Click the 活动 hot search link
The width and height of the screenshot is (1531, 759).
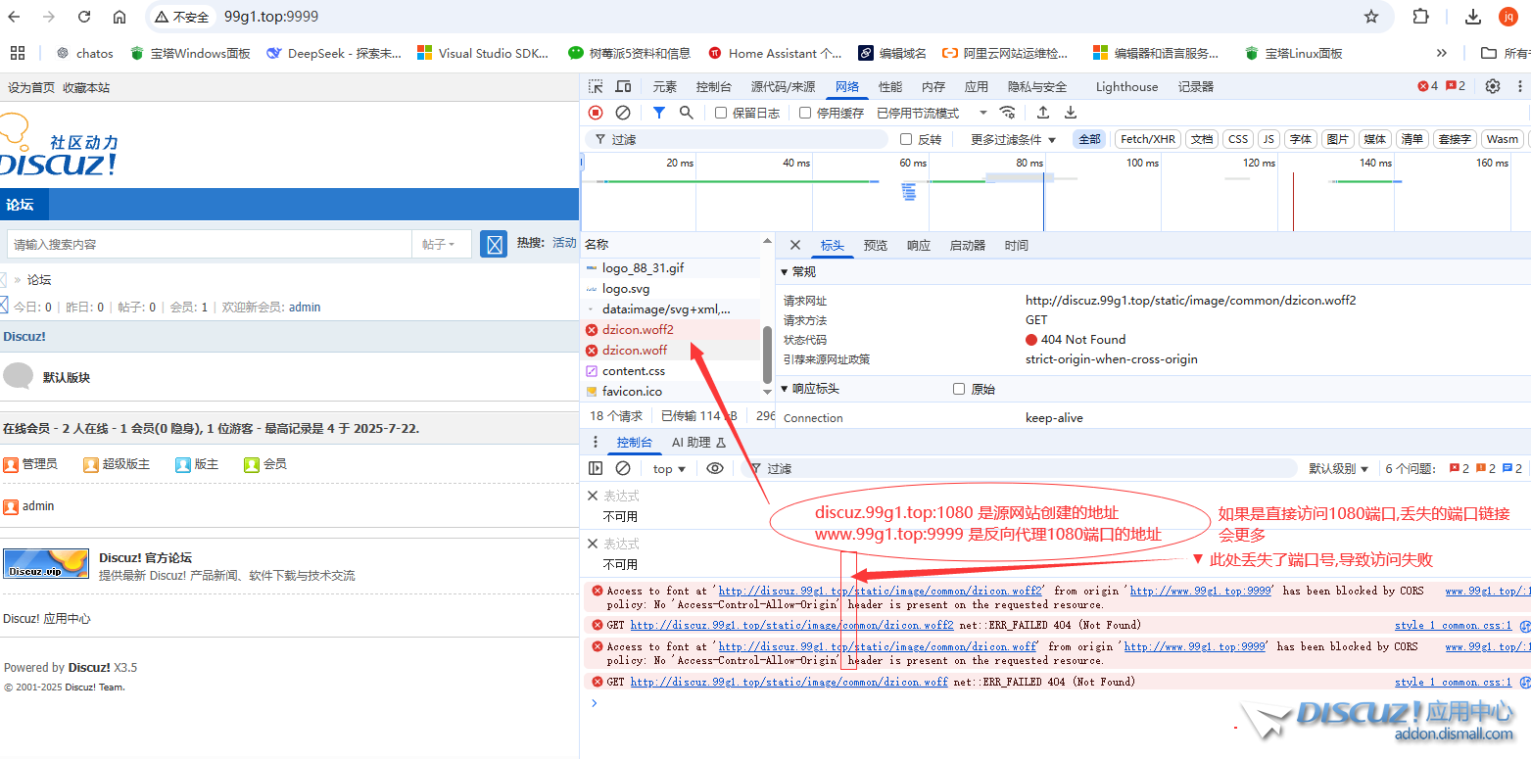pos(564,243)
